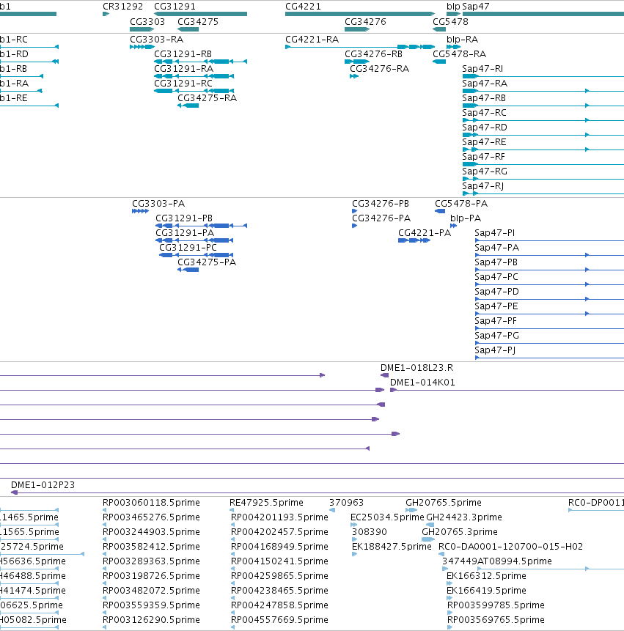Select the blp gene label

click(x=453, y=7)
